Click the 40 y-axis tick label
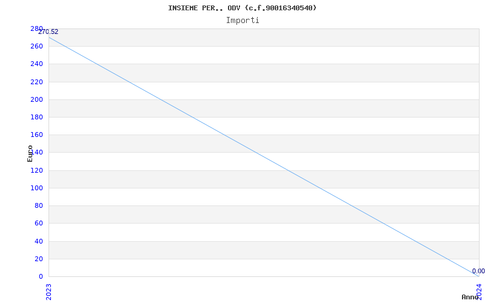 coord(38,241)
